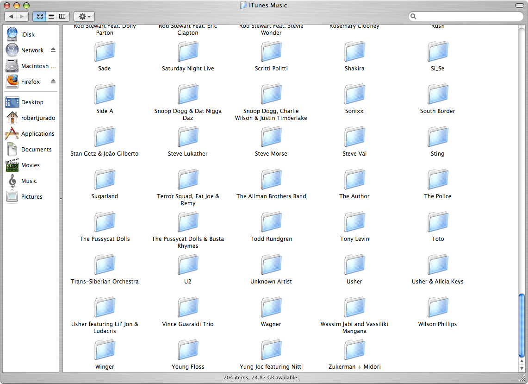Viewport: 528px width, 384px height.
Task: Select the Vince Guaraldi Trio folder
Action: (188, 308)
